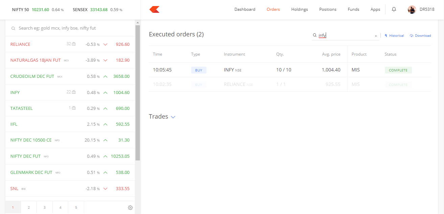Click the holdings briefcase icon on TATASTEEL row
The width and height of the screenshot is (444, 214).
coord(74,108)
